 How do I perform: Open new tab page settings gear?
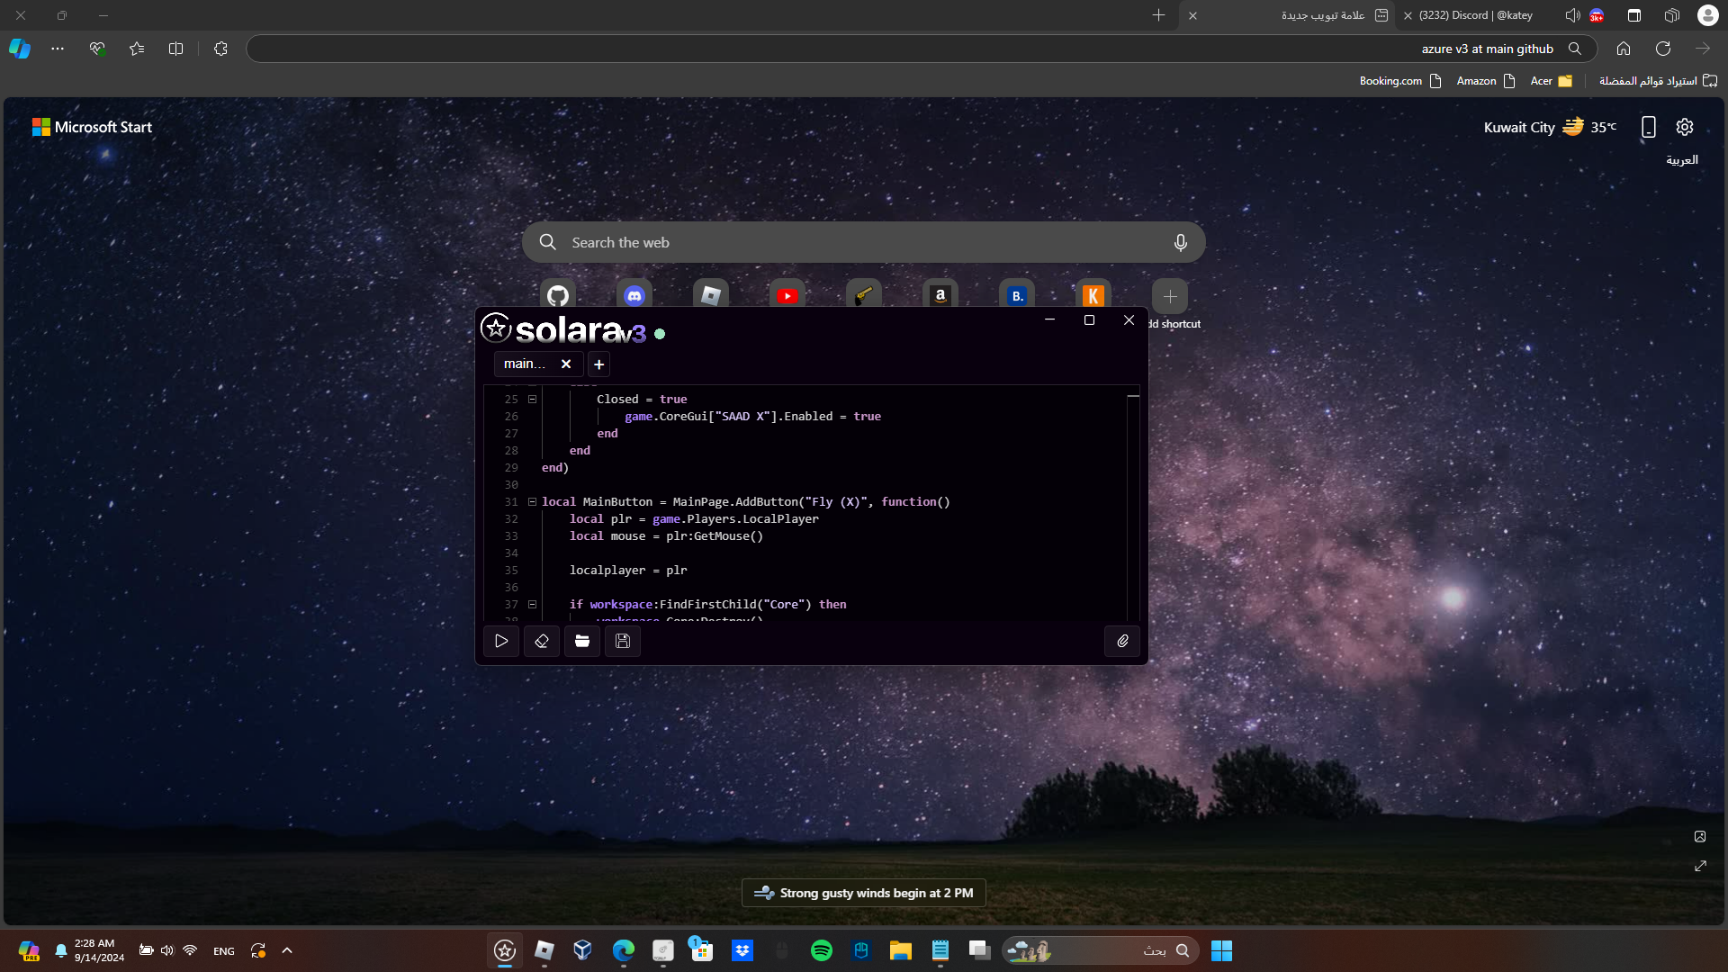[1685, 127]
